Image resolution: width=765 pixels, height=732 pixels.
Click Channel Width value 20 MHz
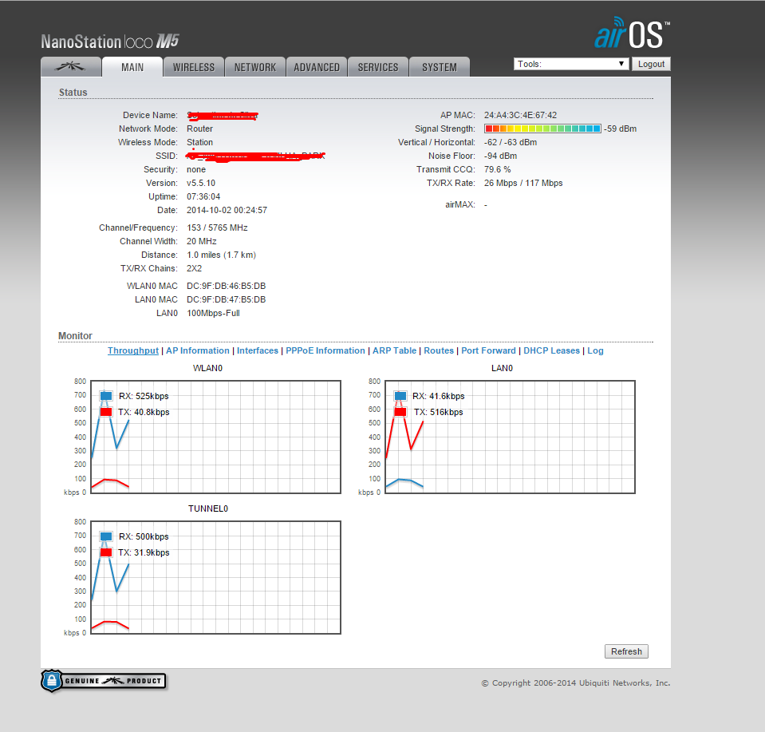[x=202, y=241]
